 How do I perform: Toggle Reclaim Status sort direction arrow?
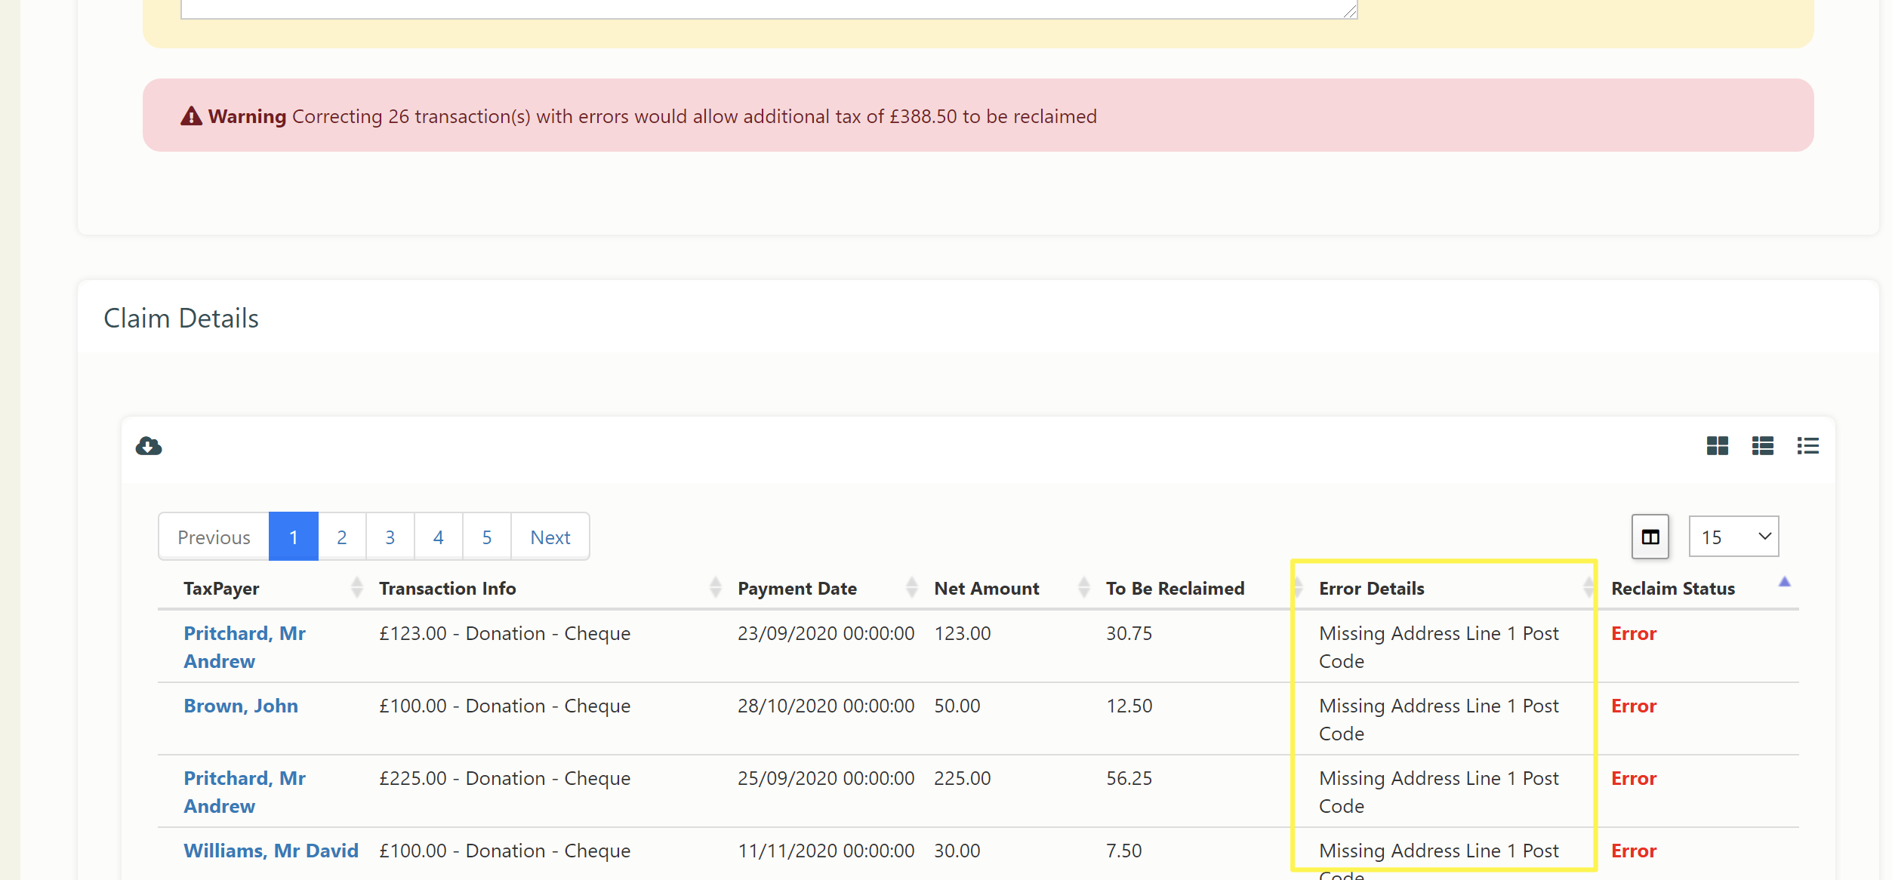tap(1784, 583)
